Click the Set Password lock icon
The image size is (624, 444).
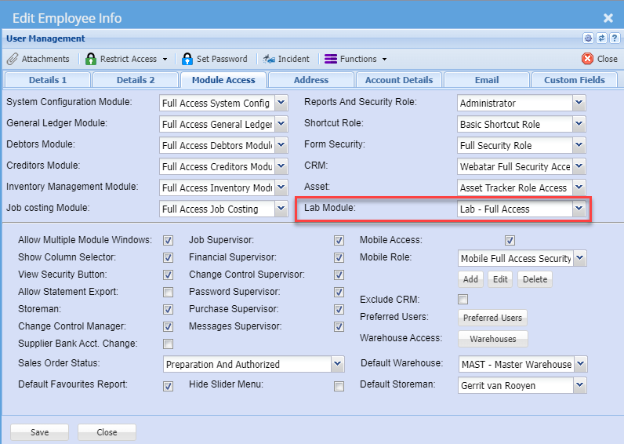pyautogui.click(x=187, y=59)
